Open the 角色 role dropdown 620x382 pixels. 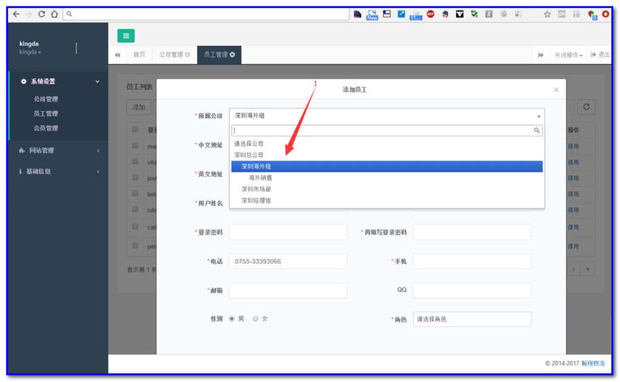(x=472, y=319)
